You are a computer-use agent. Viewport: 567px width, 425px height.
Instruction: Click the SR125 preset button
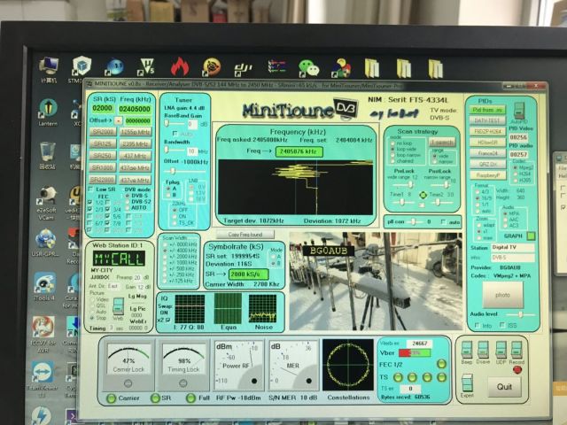[103, 143]
